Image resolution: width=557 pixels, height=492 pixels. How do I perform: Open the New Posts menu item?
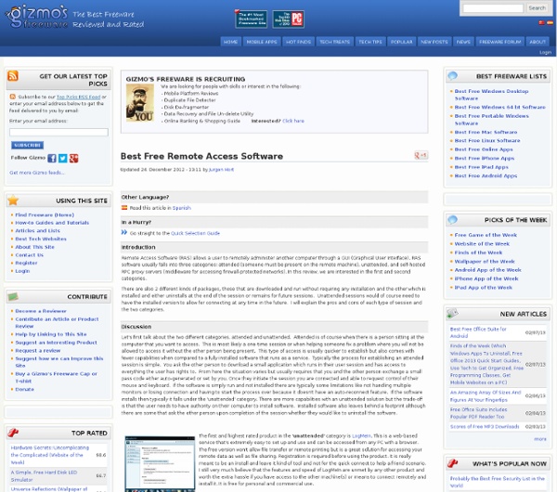click(434, 42)
